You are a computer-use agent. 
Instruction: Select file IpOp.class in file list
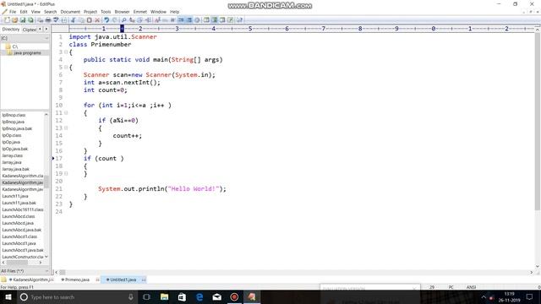12,135
